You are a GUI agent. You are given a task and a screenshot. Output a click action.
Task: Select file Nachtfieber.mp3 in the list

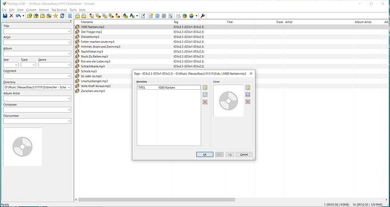(x=92, y=52)
